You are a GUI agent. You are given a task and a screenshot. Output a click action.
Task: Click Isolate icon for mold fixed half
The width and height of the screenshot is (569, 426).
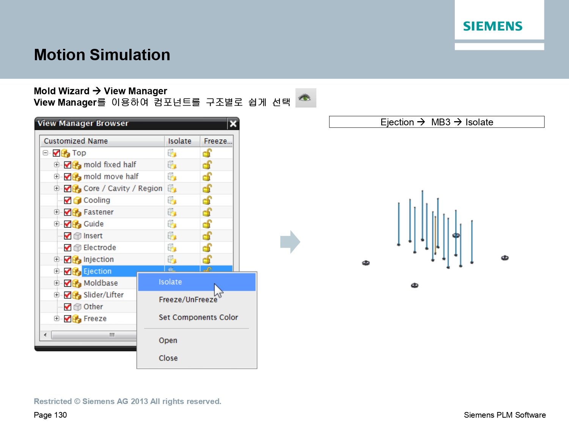[x=172, y=165]
